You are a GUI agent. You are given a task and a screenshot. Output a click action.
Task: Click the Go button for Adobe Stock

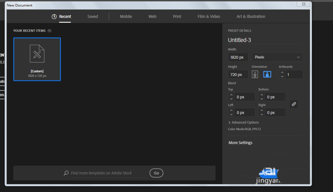point(156,173)
